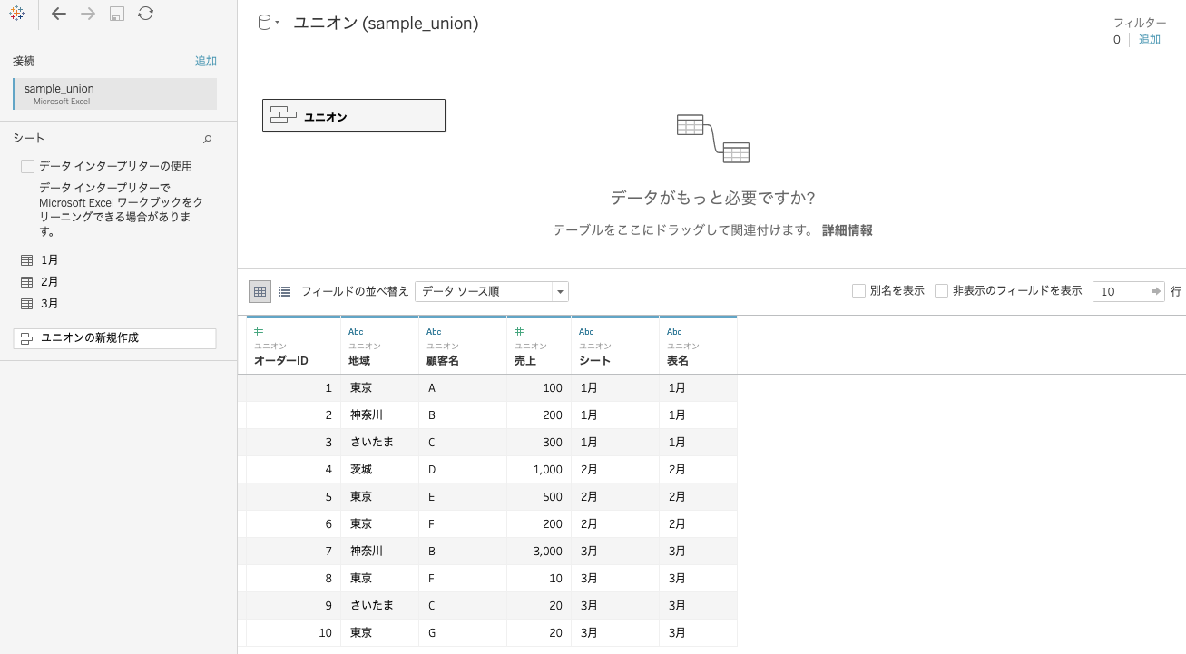The width and height of the screenshot is (1186, 654).
Task: Select the ユニオン table on the canvas
Action: pyautogui.click(x=354, y=115)
